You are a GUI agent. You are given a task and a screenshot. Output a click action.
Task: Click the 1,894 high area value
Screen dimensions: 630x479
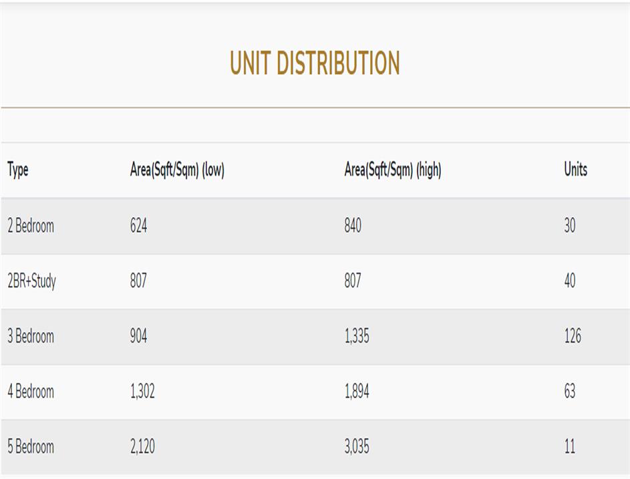pyautogui.click(x=357, y=391)
